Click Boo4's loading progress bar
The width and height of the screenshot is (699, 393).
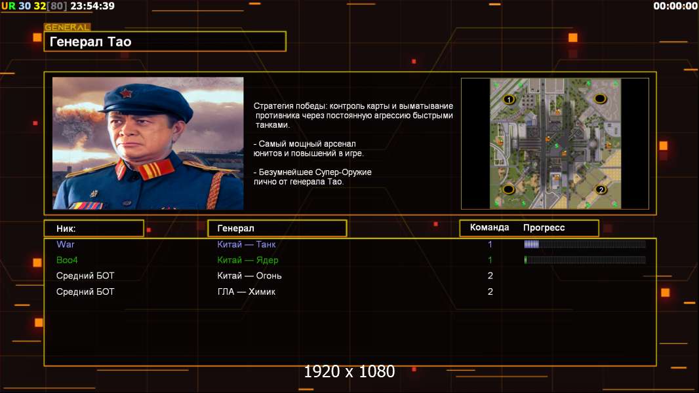pyautogui.click(x=585, y=260)
